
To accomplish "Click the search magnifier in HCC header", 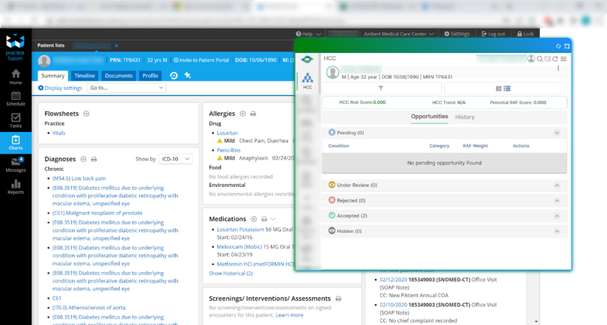I will tap(540, 59).
